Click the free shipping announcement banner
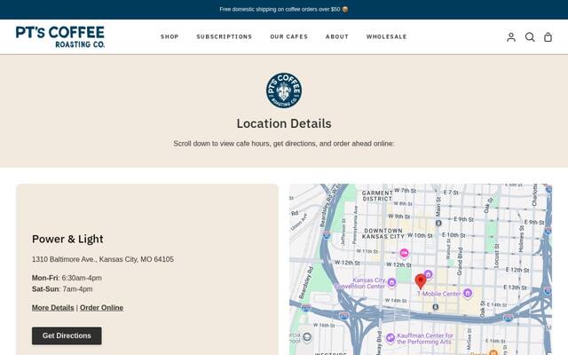568x355 pixels. 284,10
